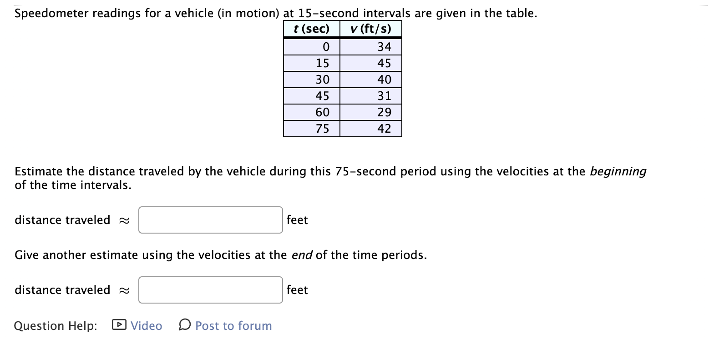709x339 pixels.
Task: Click the first distance traveled answer box
Action: tap(210, 219)
